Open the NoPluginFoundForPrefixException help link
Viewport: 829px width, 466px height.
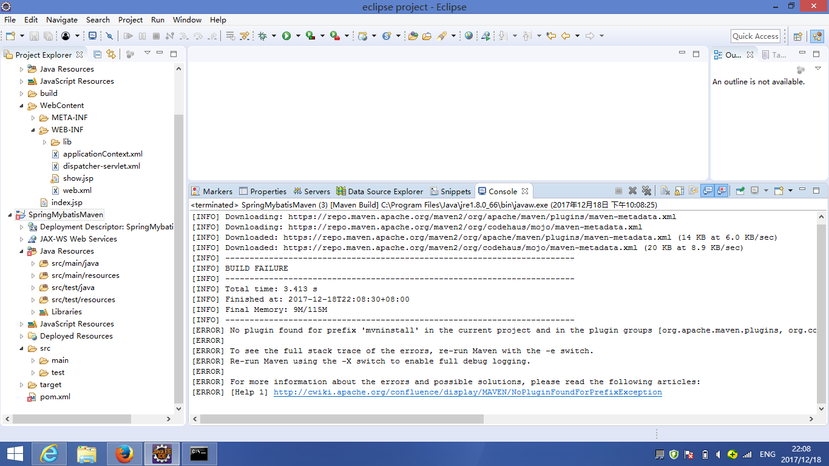pyautogui.click(x=468, y=393)
